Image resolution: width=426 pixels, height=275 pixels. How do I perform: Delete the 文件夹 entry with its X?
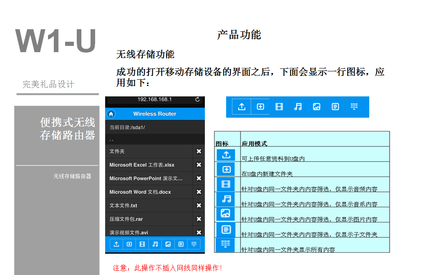coord(199,151)
